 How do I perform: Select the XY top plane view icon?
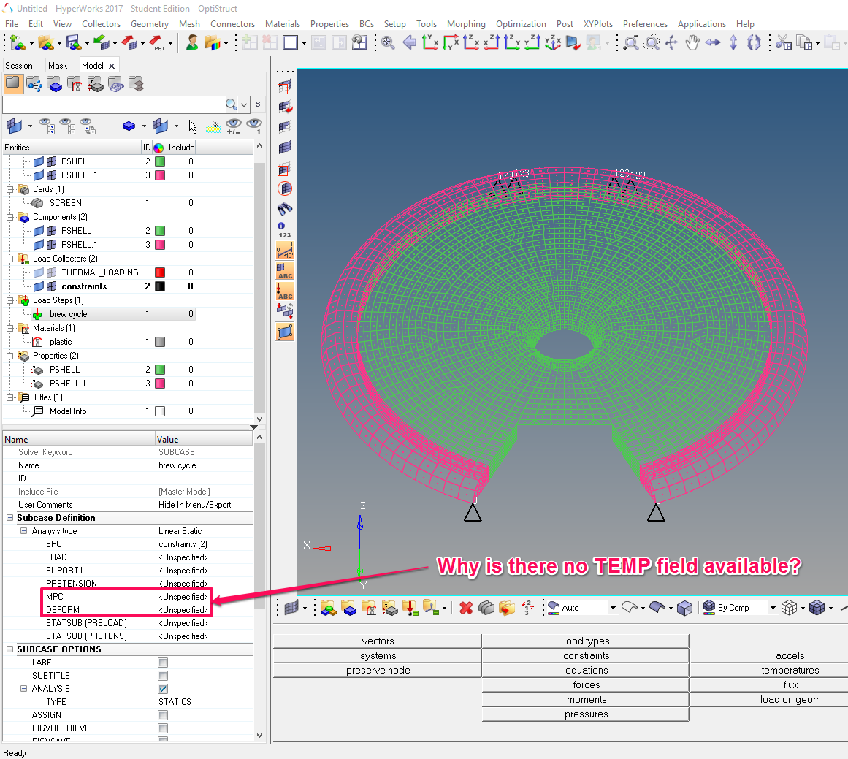point(430,43)
